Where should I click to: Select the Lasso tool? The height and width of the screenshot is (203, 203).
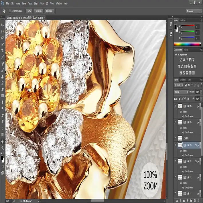point(3,38)
